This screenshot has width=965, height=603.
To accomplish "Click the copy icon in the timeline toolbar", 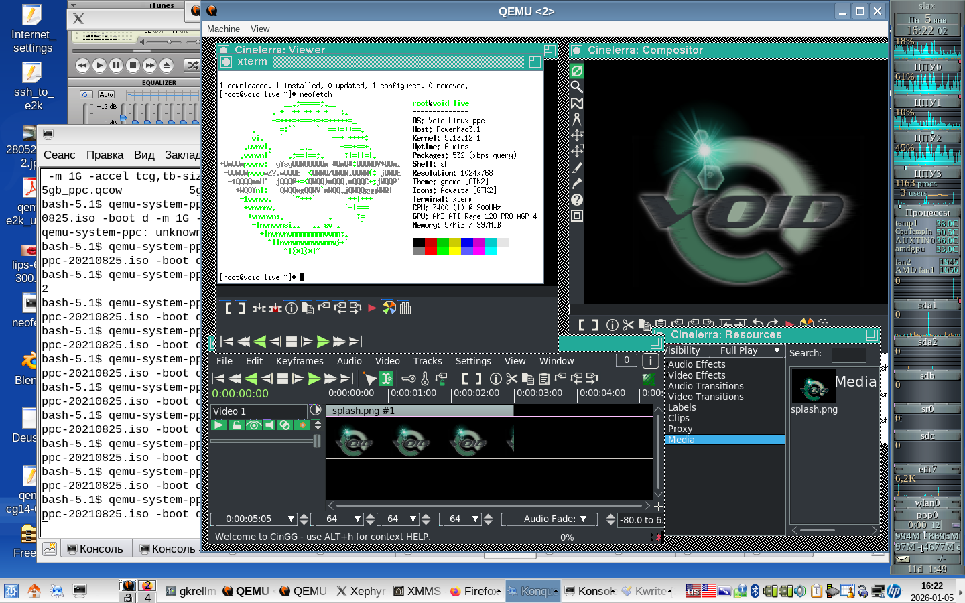I will coord(528,378).
